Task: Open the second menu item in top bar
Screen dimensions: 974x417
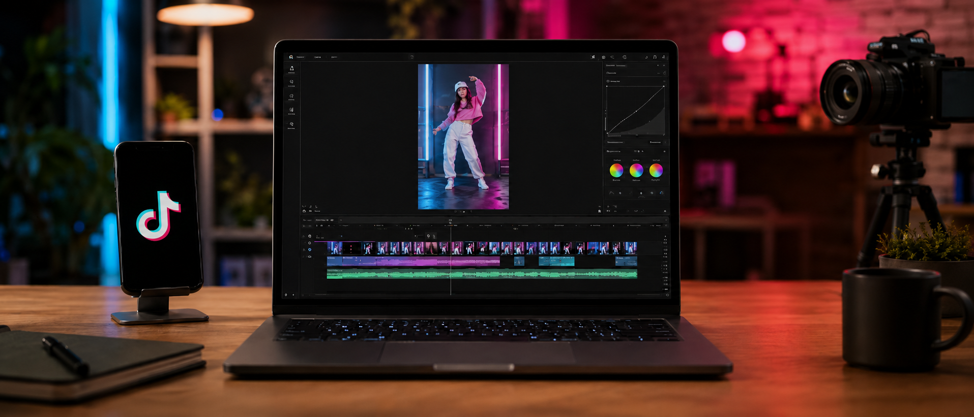Action: pyautogui.click(x=317, y=57)
